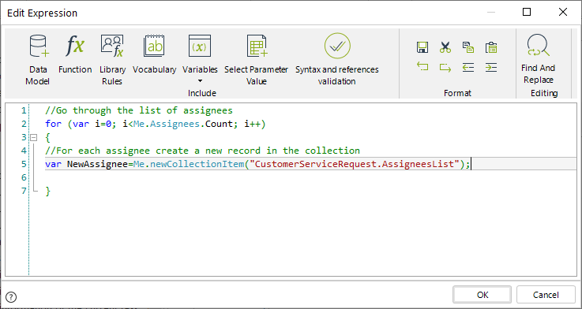Click the Cancel button

point(546,295)
